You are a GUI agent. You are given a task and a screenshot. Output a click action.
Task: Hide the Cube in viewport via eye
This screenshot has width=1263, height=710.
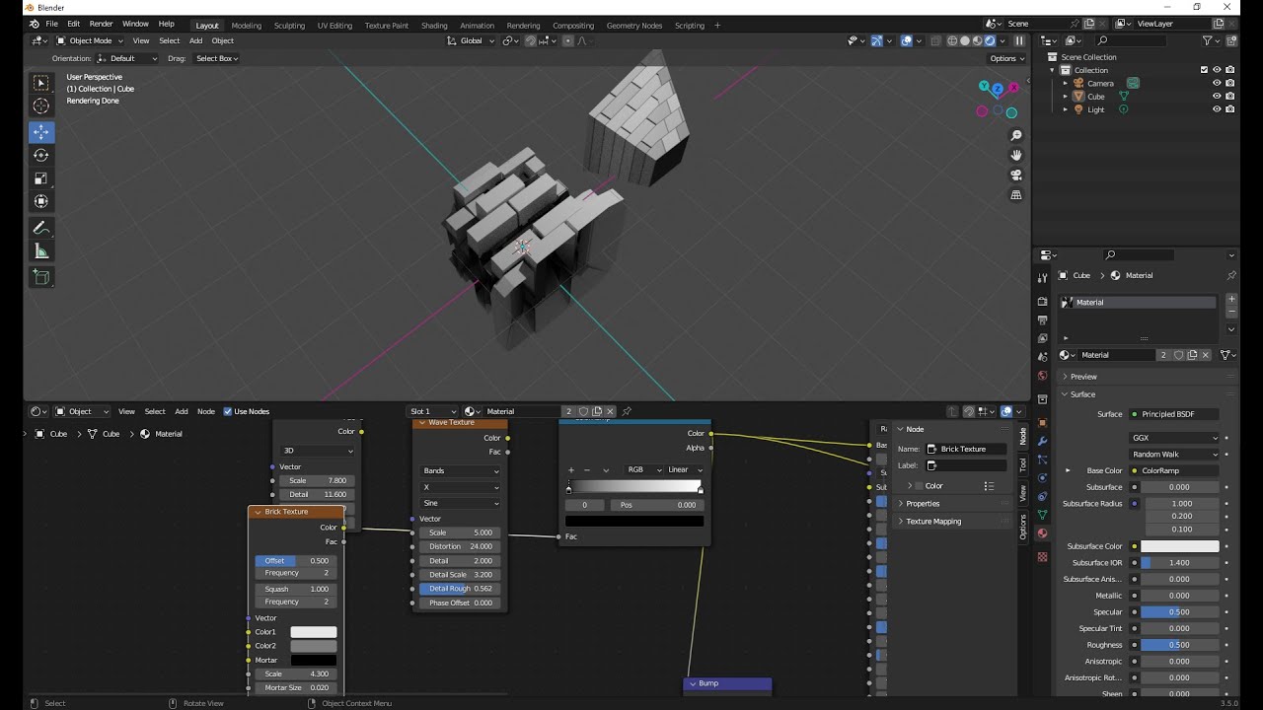[x=1217, y=97]
